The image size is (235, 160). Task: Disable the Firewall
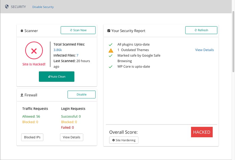click(x=81, y=94)
